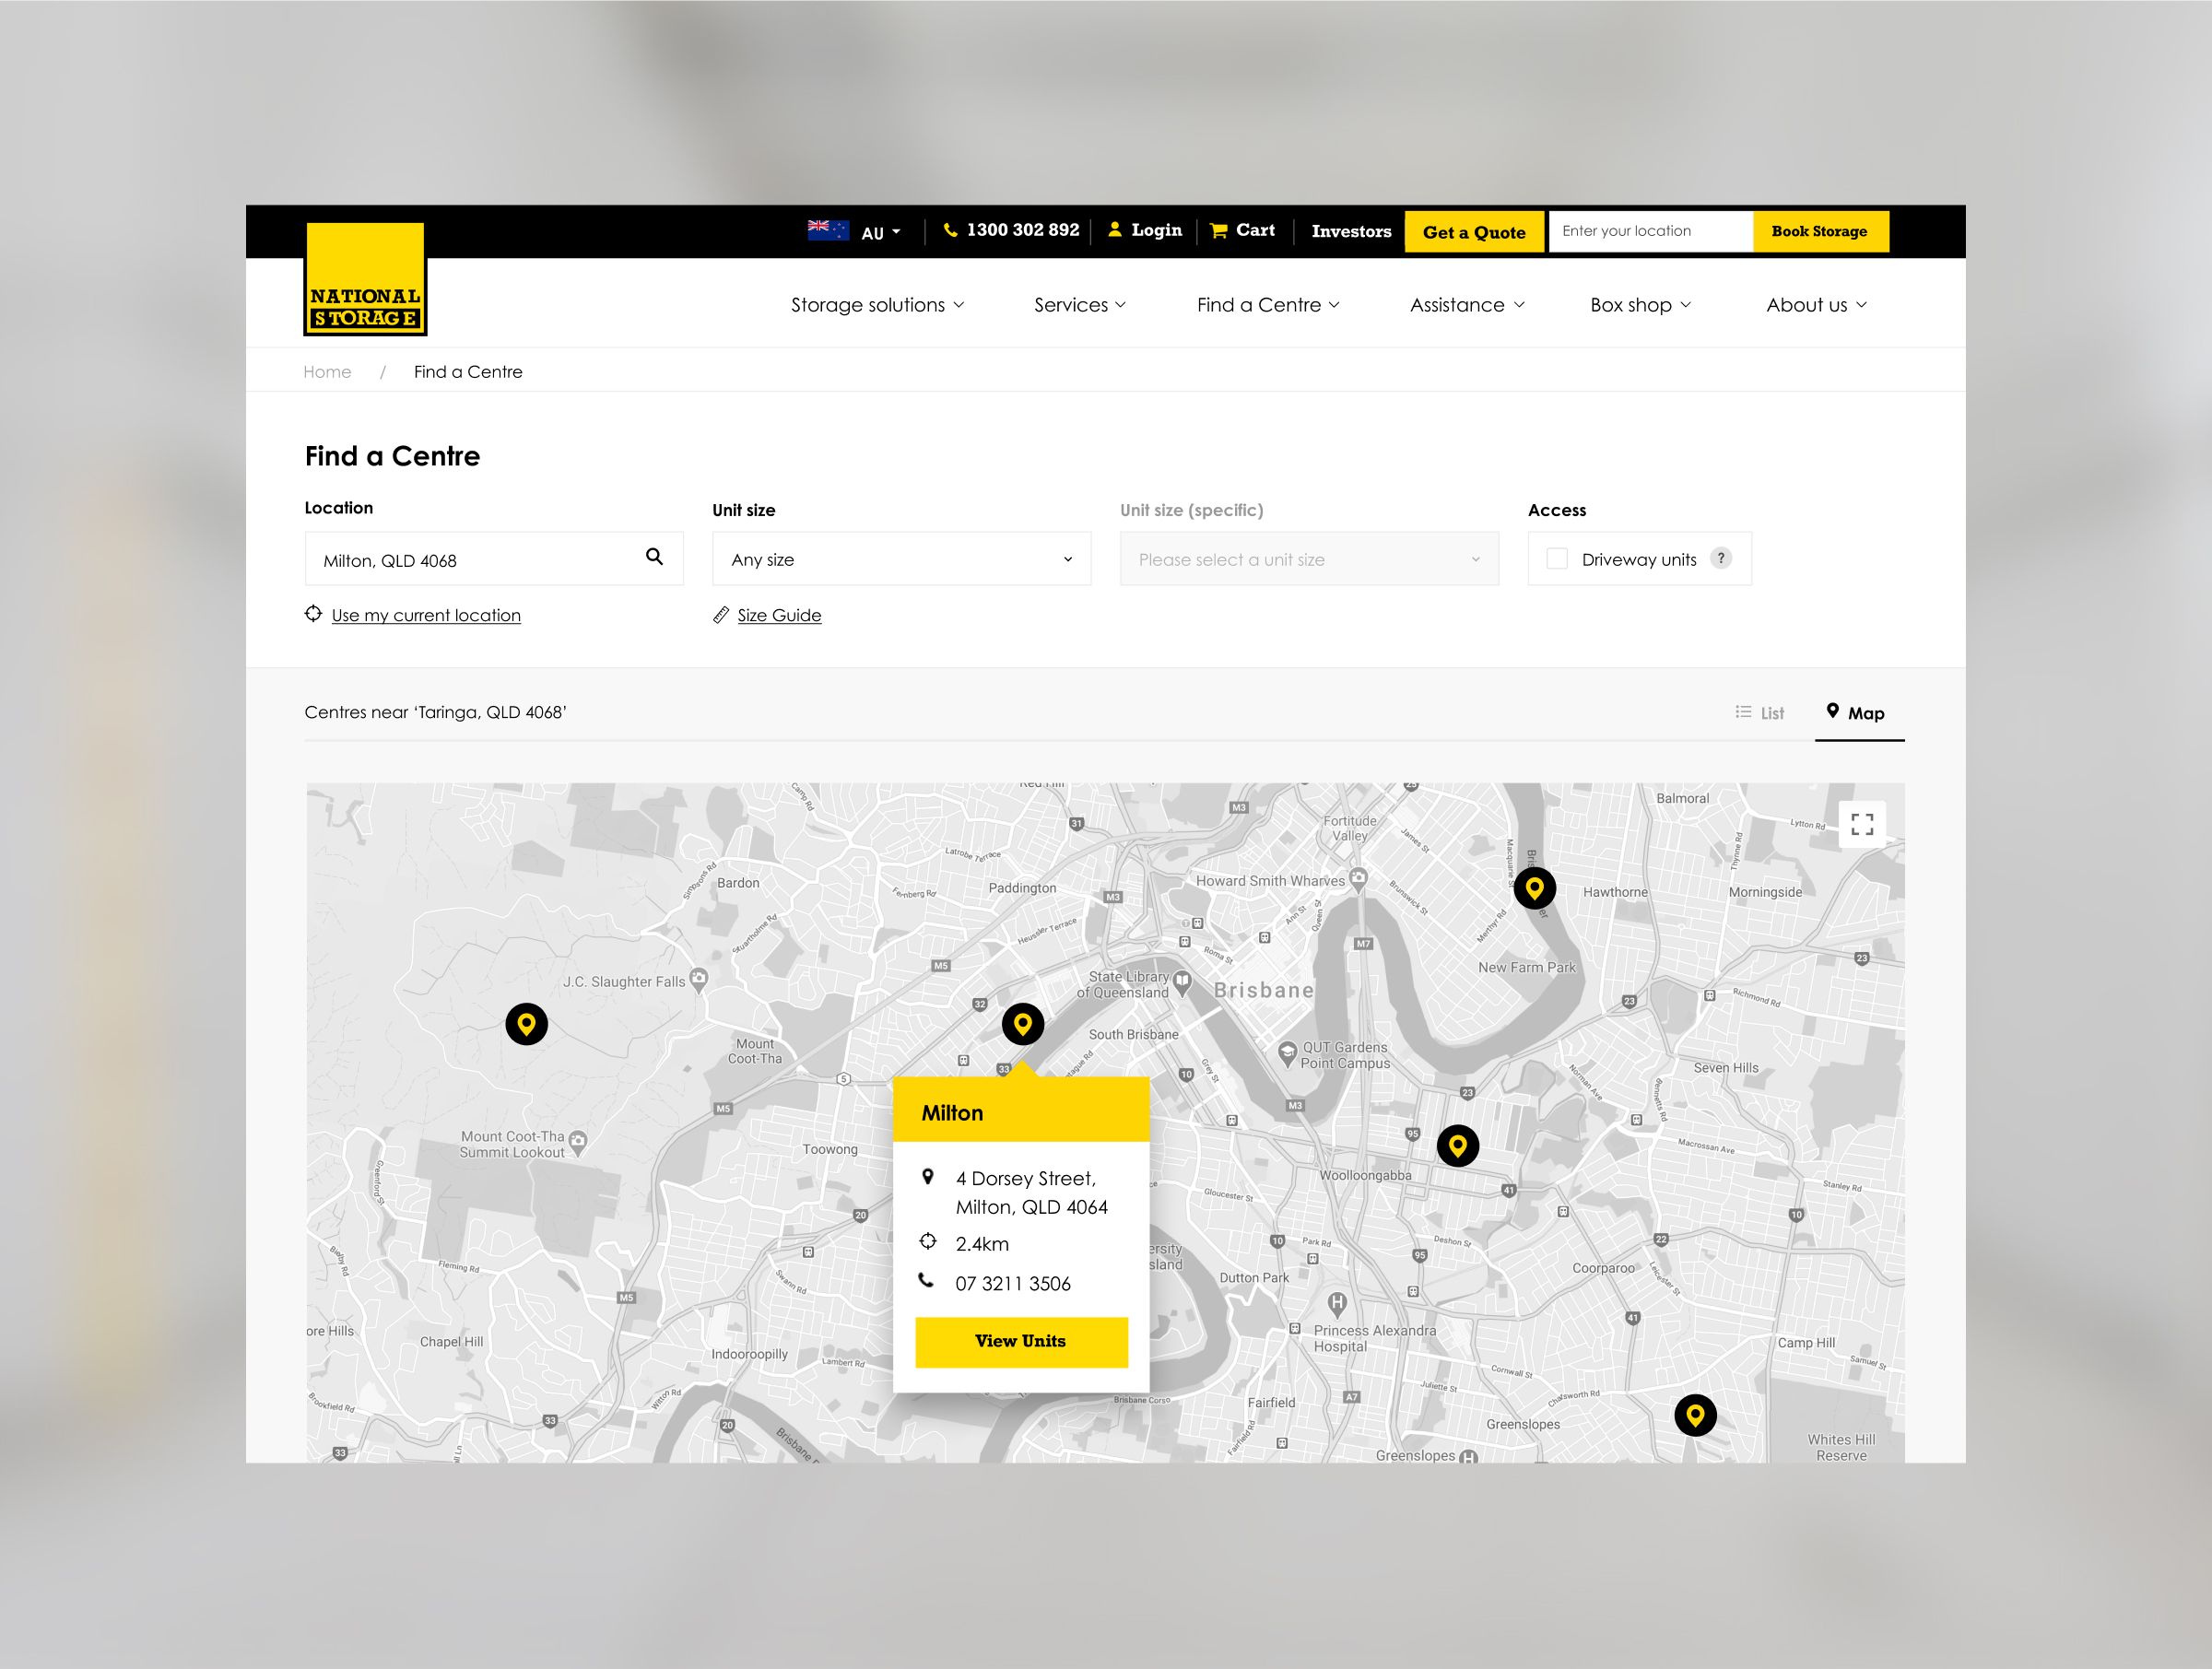Click the Size Guide link
This screenshot has height=1669, width=2212.
click(x=776, y=614)
